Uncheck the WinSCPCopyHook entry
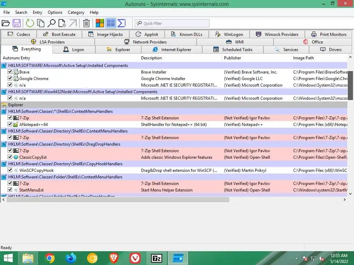The width and height of the screenshot is (354, 265). point(10,170)
